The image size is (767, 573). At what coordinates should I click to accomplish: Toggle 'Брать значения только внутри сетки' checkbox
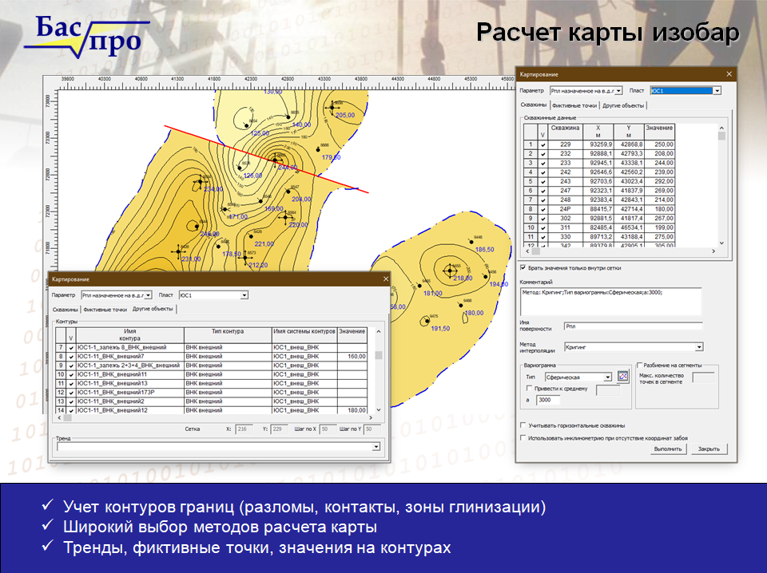pos(523,267)
